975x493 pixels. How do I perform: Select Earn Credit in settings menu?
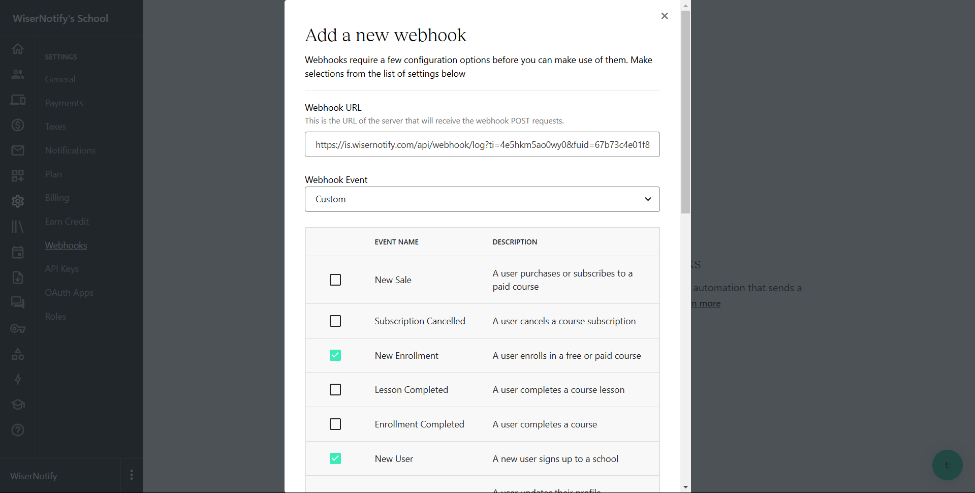(x=67, y=222)
